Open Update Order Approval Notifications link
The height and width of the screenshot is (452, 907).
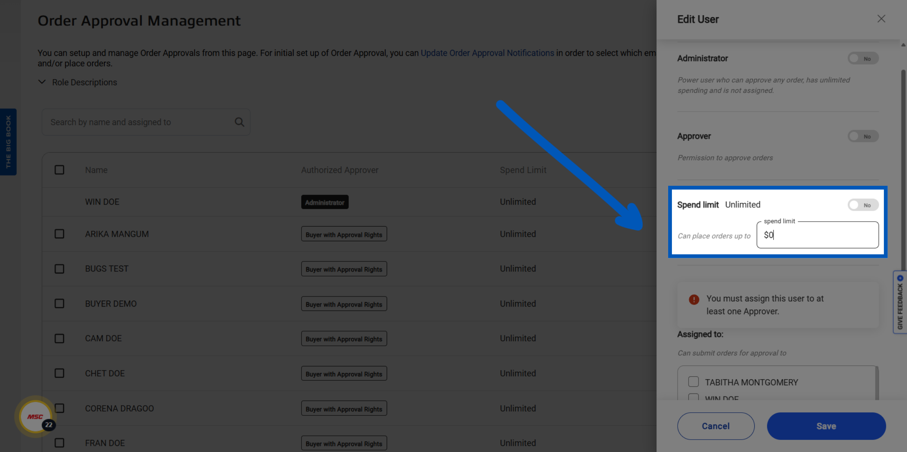tap(487, 53)
